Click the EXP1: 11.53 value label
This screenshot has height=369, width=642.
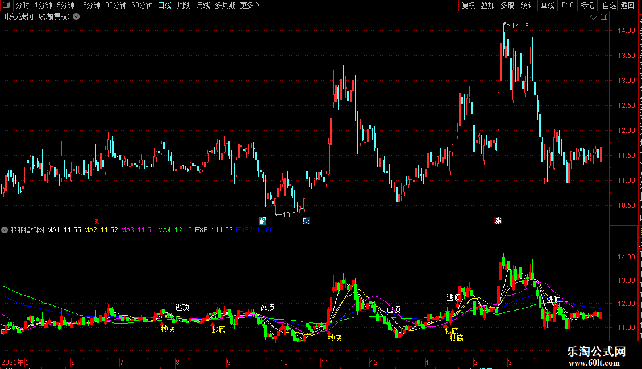[x=214, y=230]
